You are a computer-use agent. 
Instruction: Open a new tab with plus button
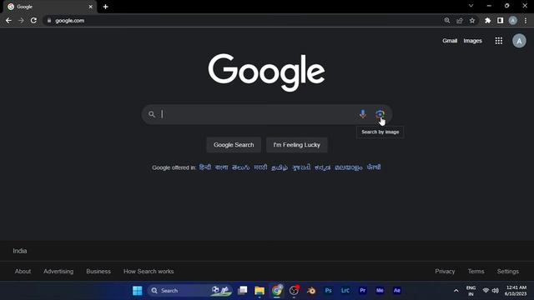[x=106, y=7]
